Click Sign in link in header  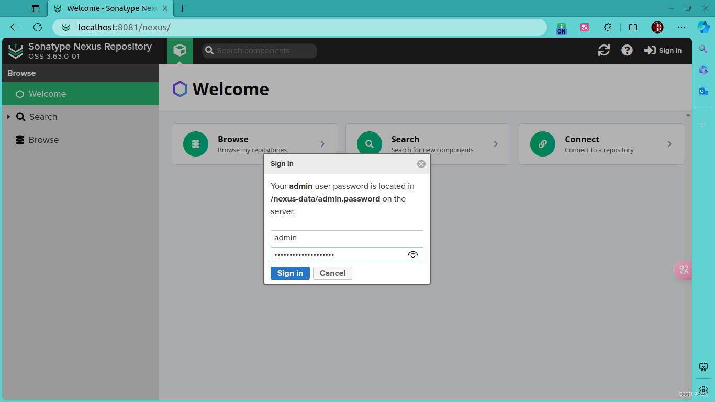pyautogui.click(x=663, y=50)
